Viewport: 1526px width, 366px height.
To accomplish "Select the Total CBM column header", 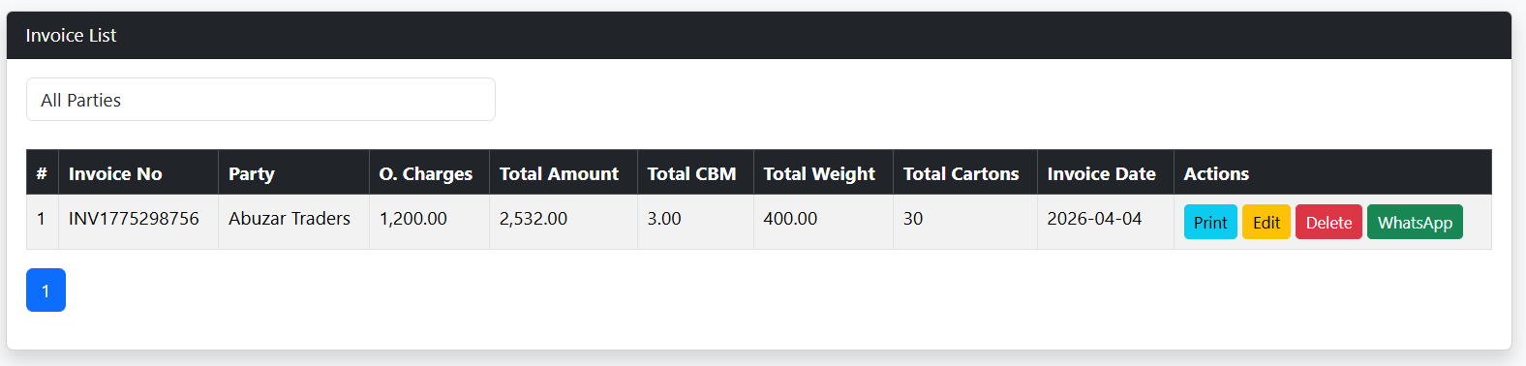I will 691,174.
